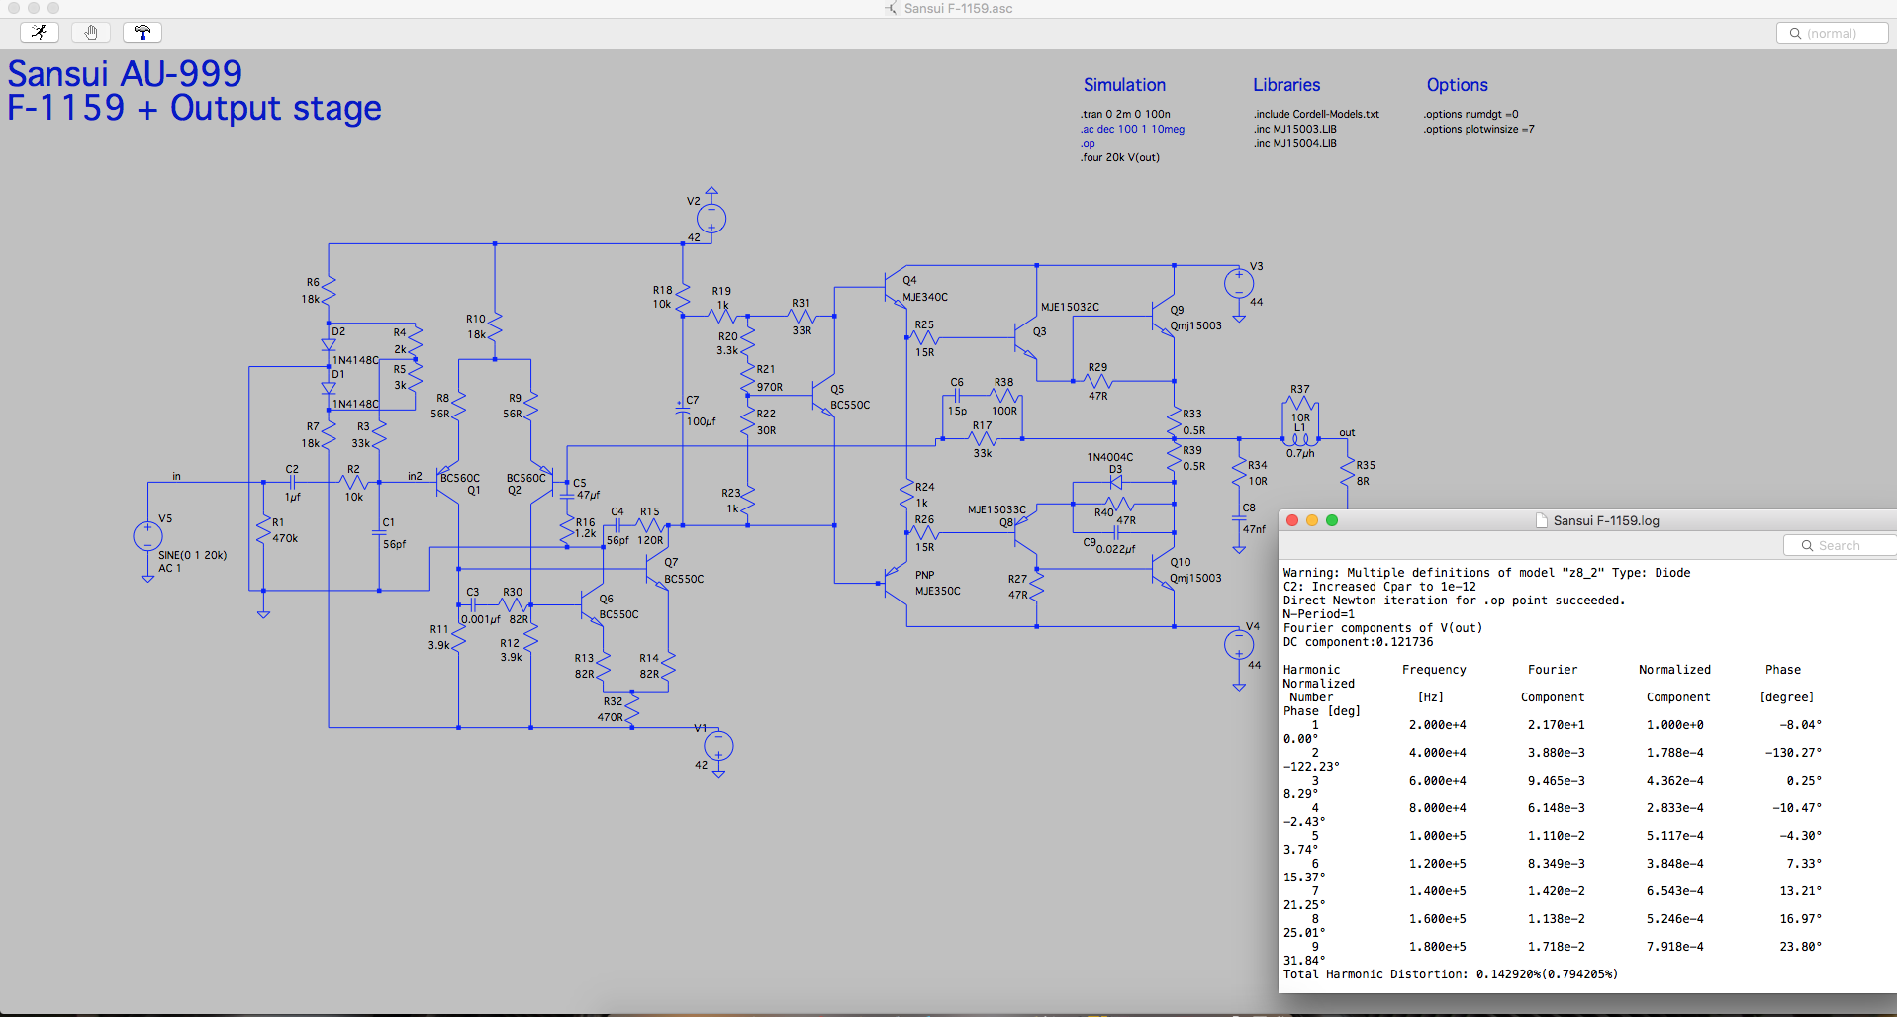Click the ".op" directive
Screen dimensions: 1897x1017
point(1088,143)
